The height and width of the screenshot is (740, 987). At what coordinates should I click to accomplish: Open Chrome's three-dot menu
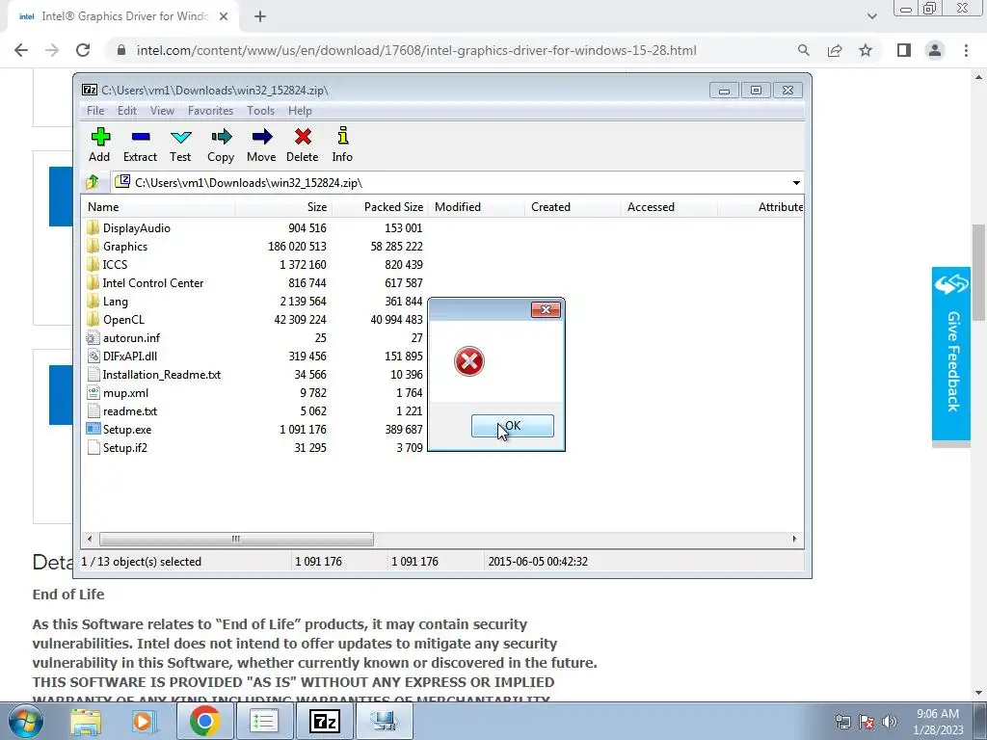966,50
